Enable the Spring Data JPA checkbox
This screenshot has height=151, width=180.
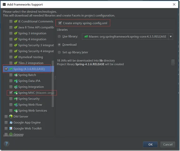click(x=11, y=81)
